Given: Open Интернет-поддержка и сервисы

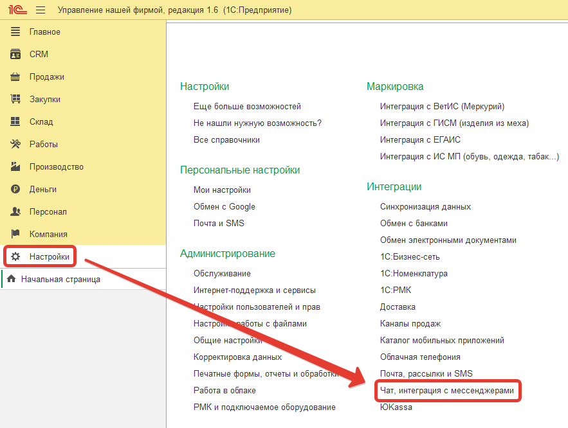Looking at the screenshot, I should tap(255, 290).
